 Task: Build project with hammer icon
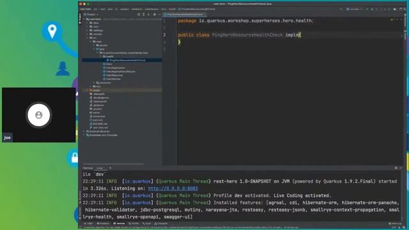coord(341,9)
